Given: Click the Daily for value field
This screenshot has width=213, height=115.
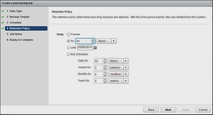Looking at the screenshot, I should click(x=99, y=61).
